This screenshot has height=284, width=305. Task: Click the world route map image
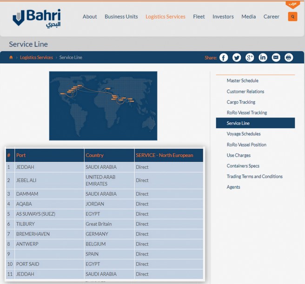103,106
